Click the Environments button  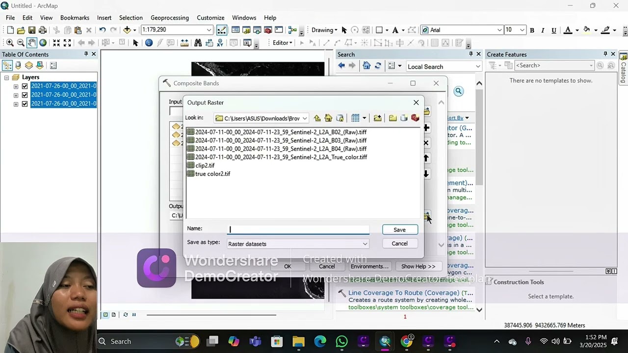click(x=369, y=266)
